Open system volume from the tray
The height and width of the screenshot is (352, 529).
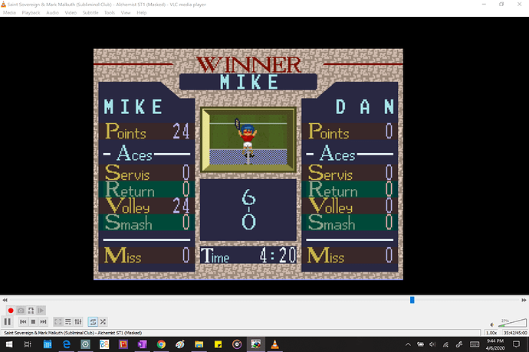point(432,344)
